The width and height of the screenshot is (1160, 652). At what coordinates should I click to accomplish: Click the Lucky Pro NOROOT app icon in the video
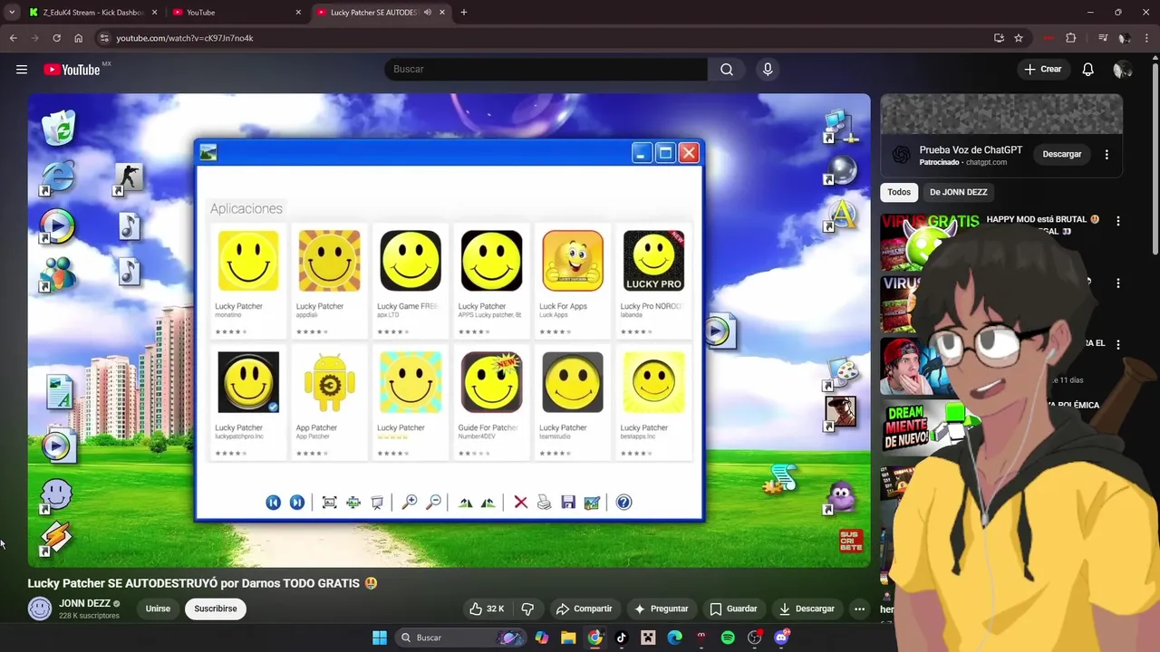pos(653,261)
